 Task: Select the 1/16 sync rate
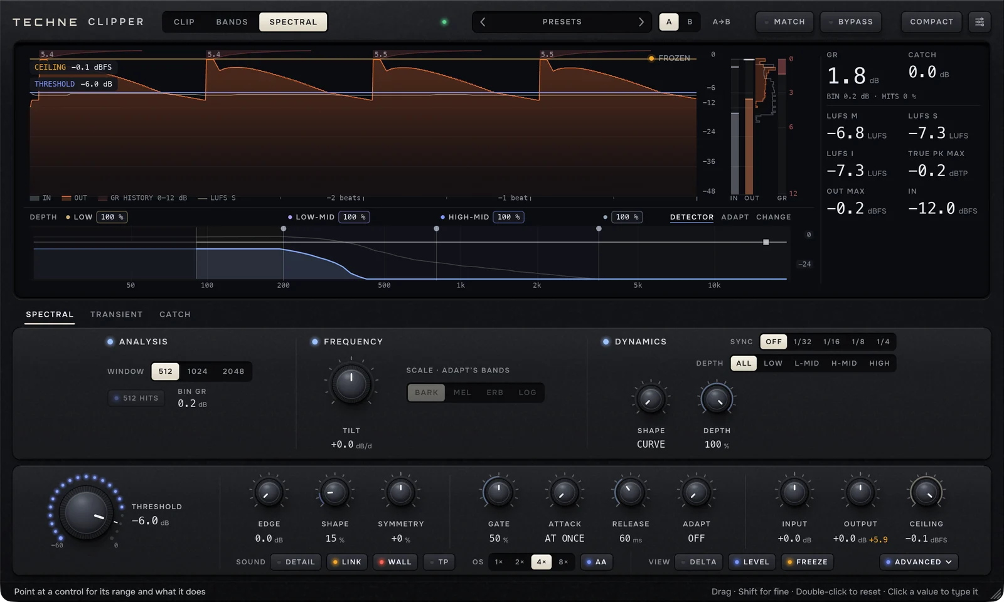point(831,342)
